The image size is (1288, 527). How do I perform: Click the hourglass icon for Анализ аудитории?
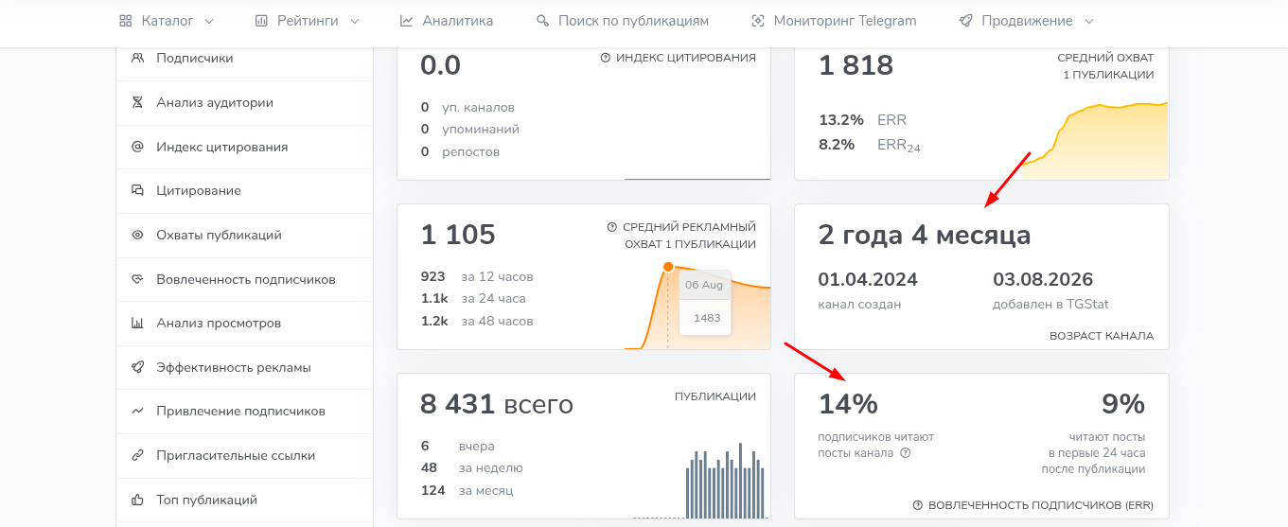pos(137,102)
